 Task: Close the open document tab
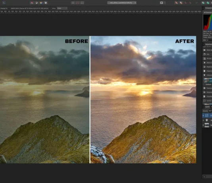point(135,3)
